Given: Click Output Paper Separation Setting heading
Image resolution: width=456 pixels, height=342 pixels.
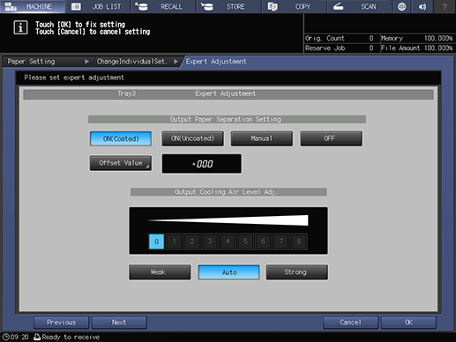Looking at the screenshot, I should pos(226,119).
